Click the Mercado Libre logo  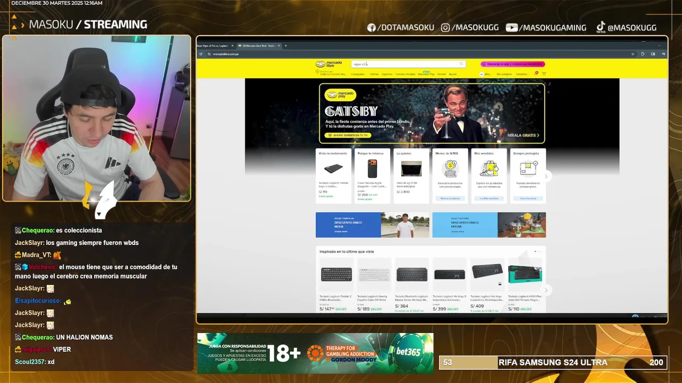pyautogui.click(x=329, y=64)
